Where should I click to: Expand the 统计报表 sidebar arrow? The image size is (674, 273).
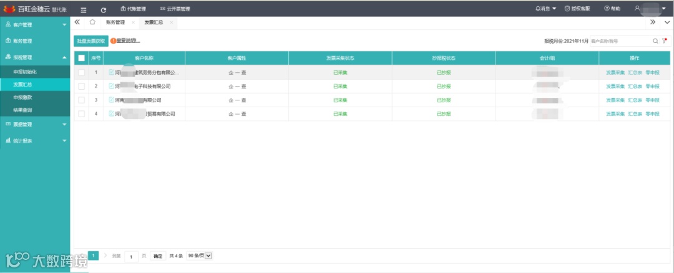click(x=64, y=141)
